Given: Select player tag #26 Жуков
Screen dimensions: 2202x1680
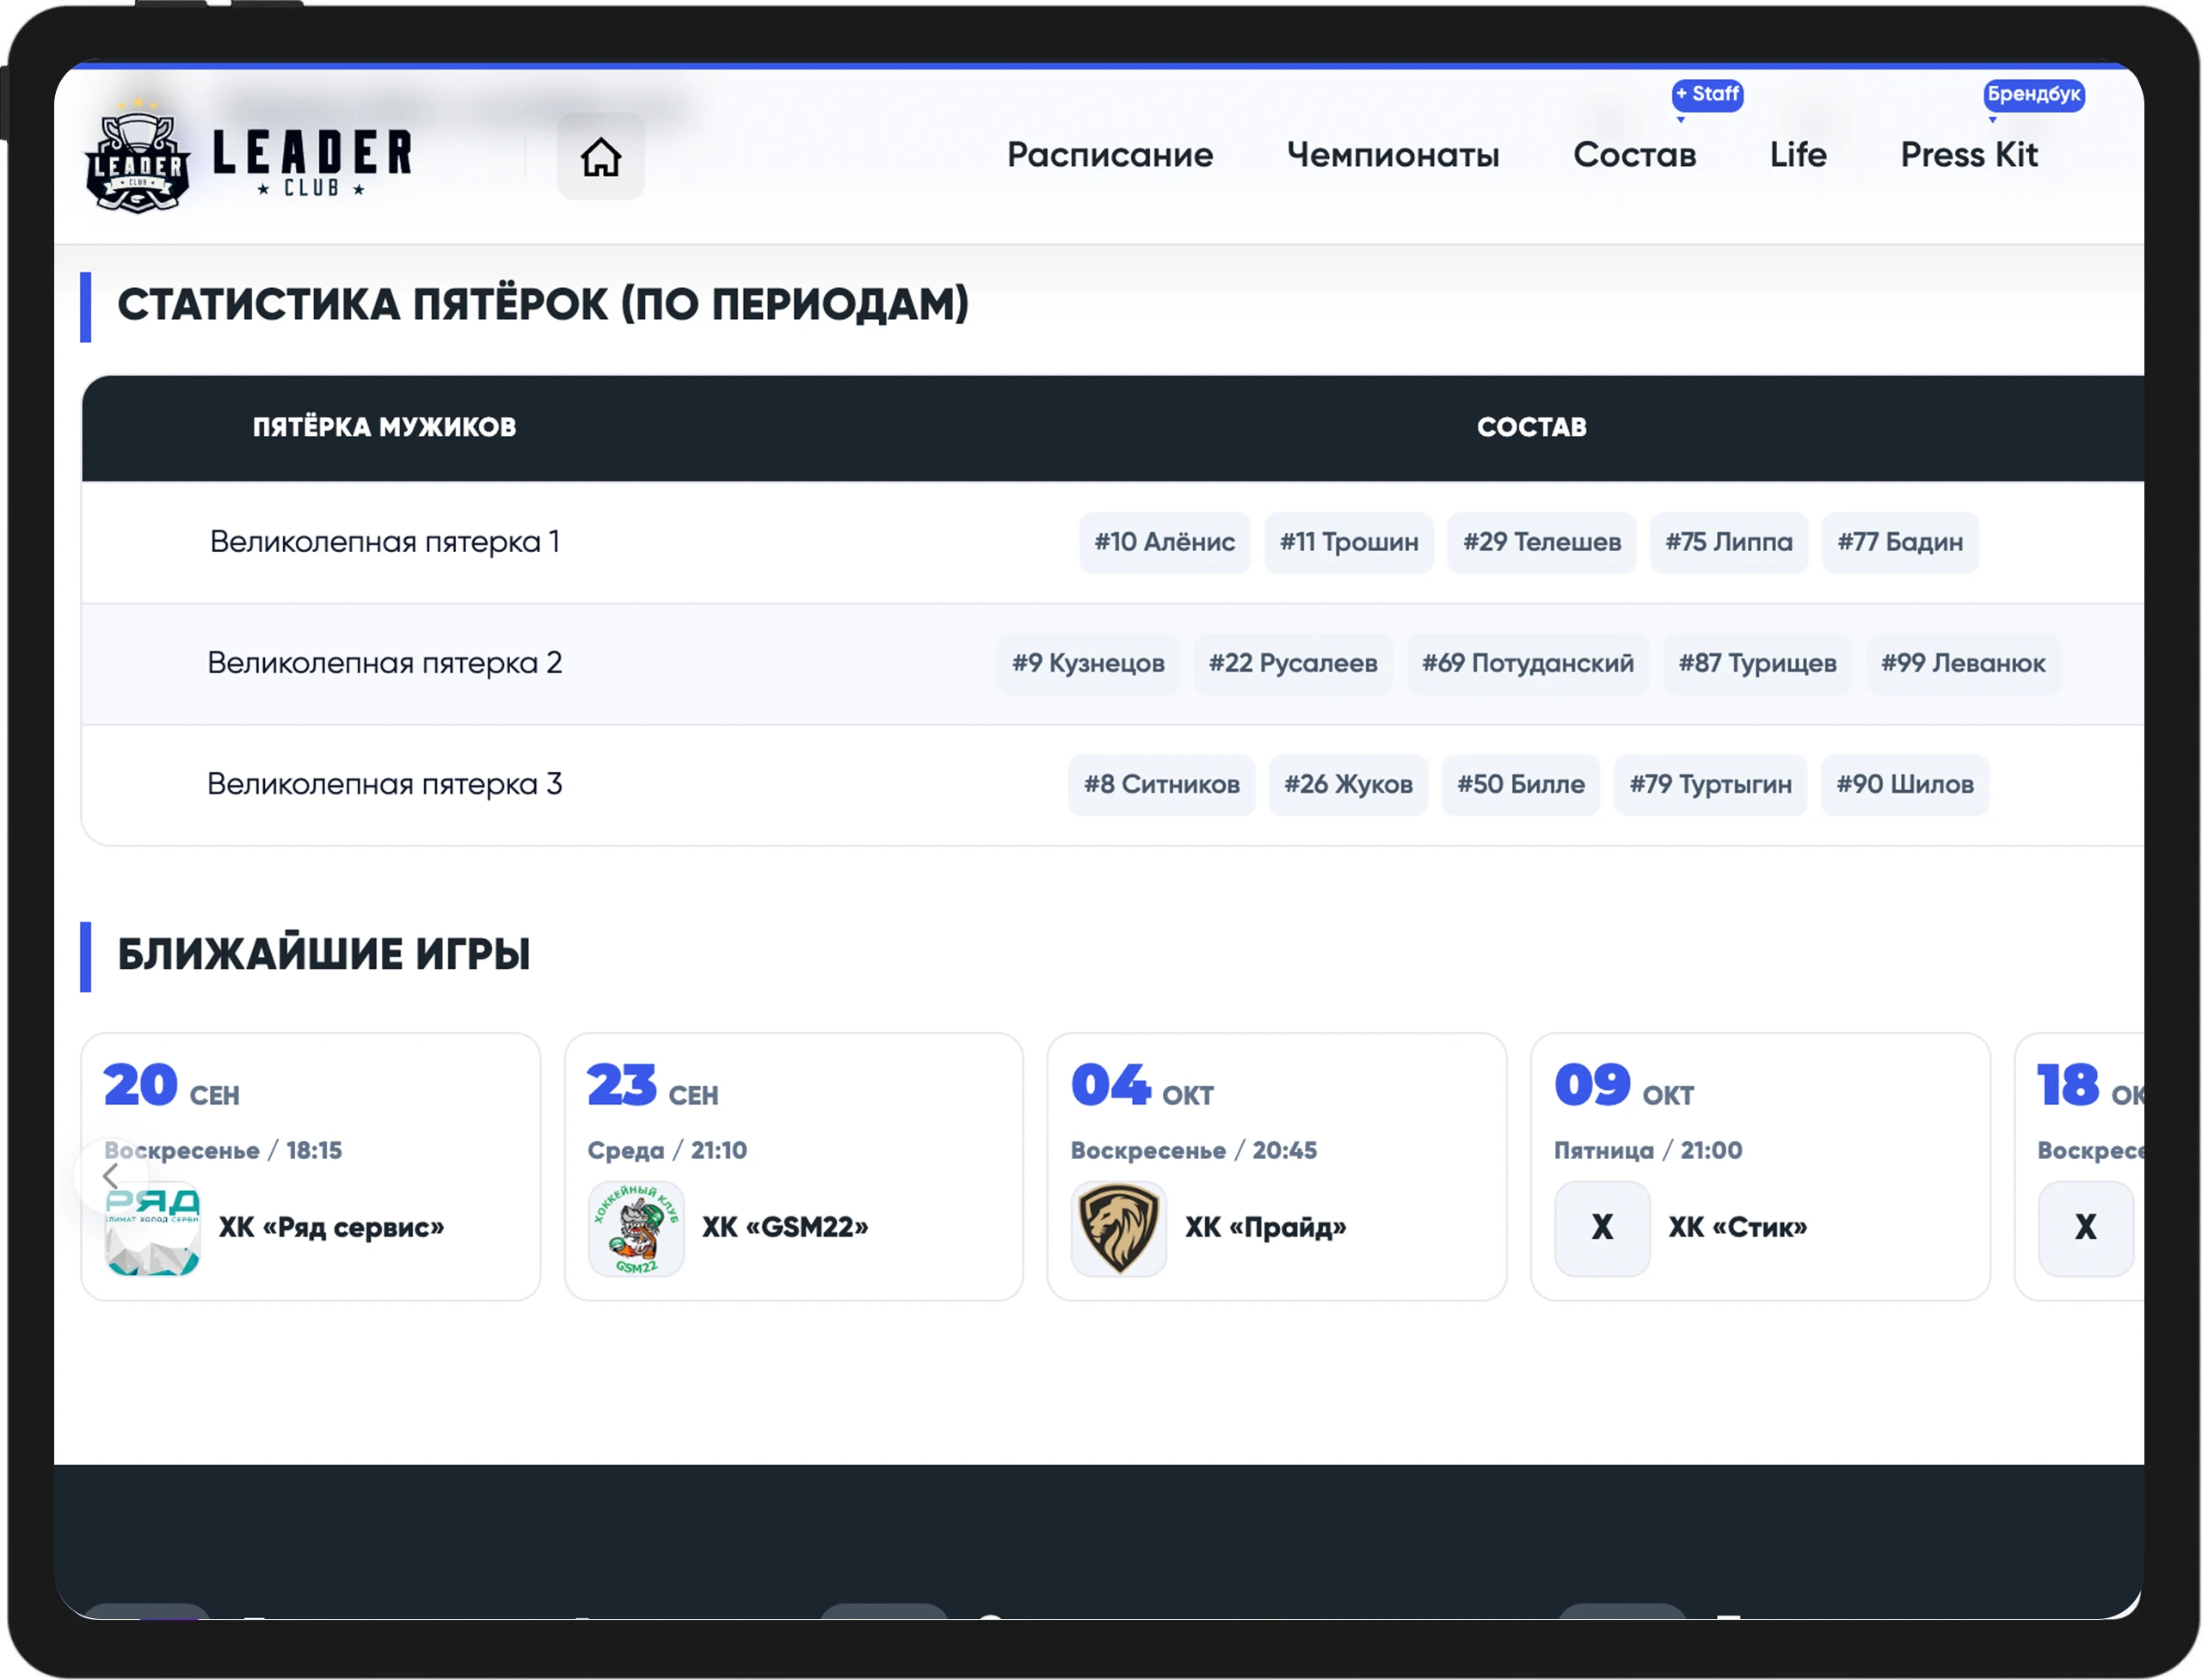Looking at the screenshot, I should click(x=1348, y=784).
